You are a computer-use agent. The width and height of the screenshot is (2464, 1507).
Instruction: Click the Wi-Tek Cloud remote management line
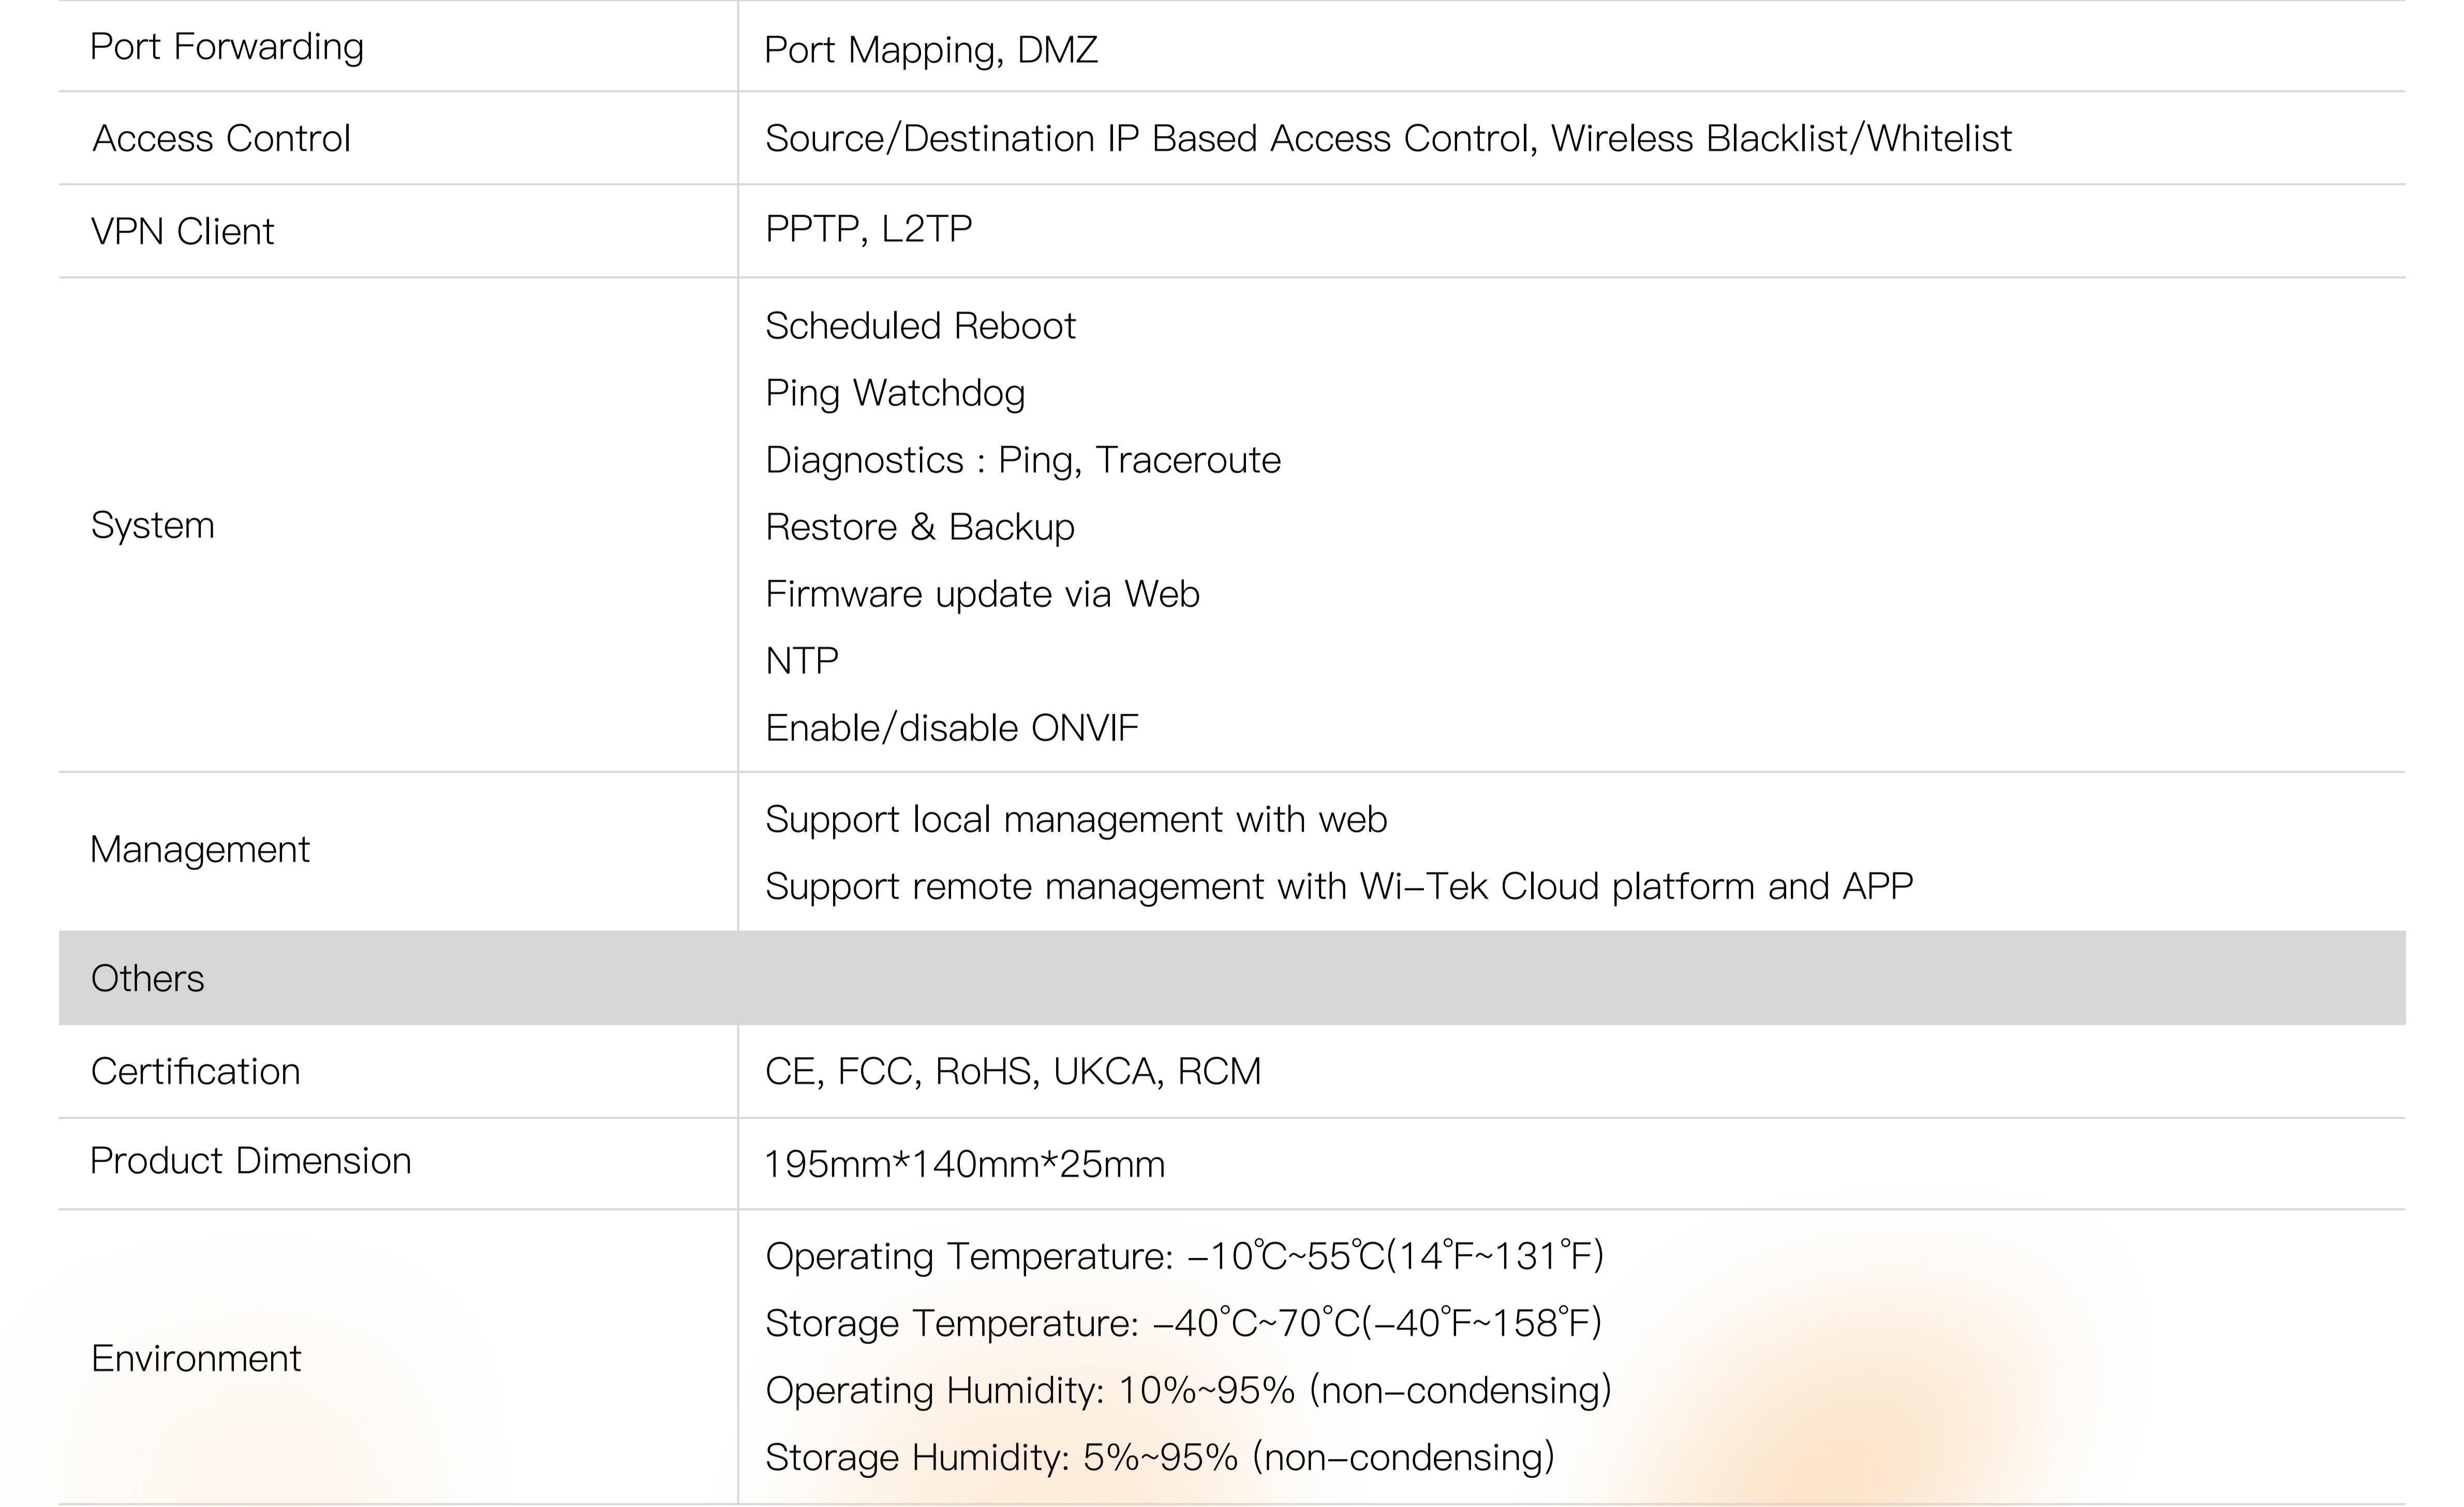click(1338, 886)
